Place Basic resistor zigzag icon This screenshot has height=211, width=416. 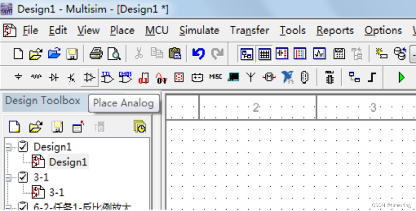(36, 77)
